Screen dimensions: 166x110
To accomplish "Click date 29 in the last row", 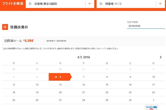I will pos(107,100).
